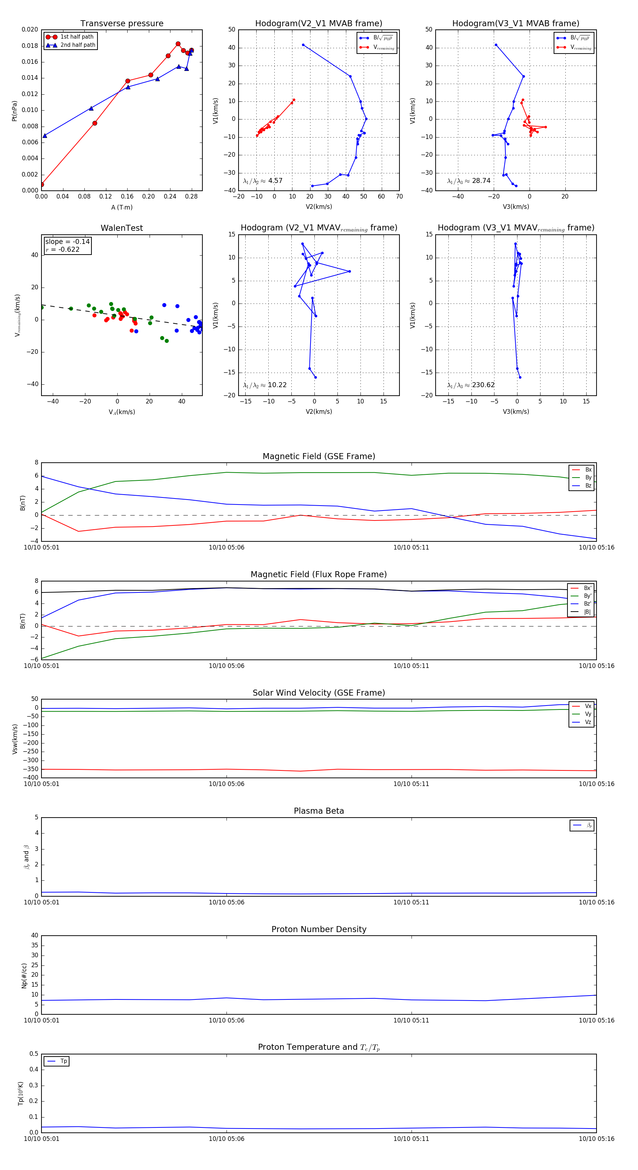Image resolution: width=638 pixels, height=1170 pixels.
Task: Click 'Proton Number Density' plot title
Action: [319, 929]
